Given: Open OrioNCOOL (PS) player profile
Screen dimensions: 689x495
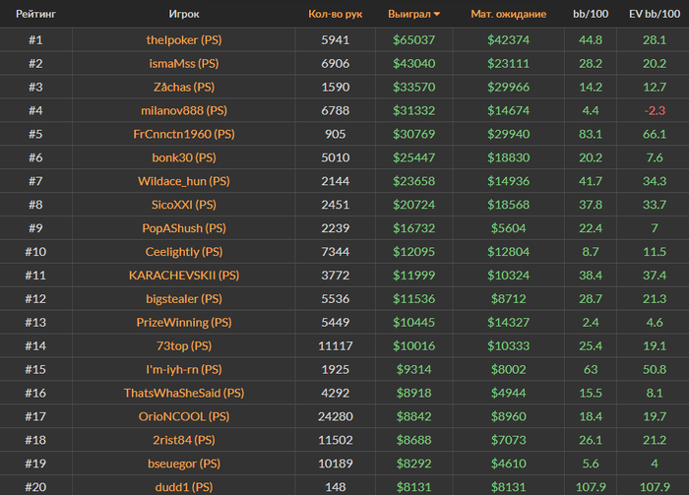Looking at the screenshot, I should (x=184, y=417).
